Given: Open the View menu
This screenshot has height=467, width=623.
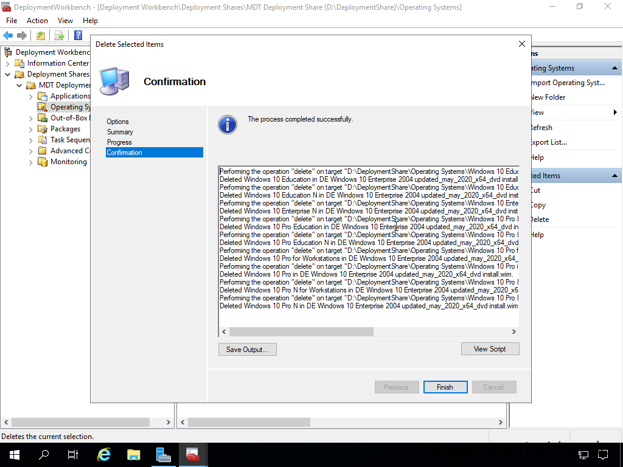Looking at the screenshot, I should [x=65, y=21].
